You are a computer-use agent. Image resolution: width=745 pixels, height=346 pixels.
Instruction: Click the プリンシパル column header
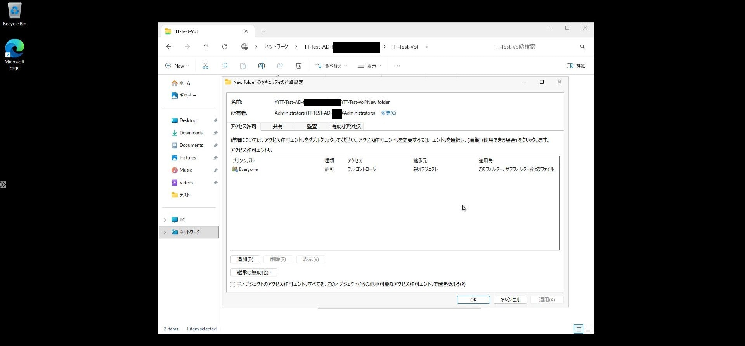(x=276, y=160)
